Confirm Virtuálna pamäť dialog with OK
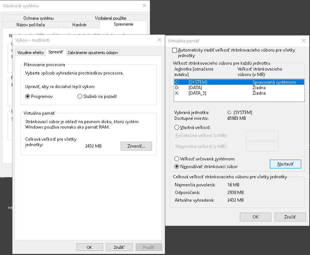The width and height of the screenshot is (310, 255). click(x=256, y=217)
